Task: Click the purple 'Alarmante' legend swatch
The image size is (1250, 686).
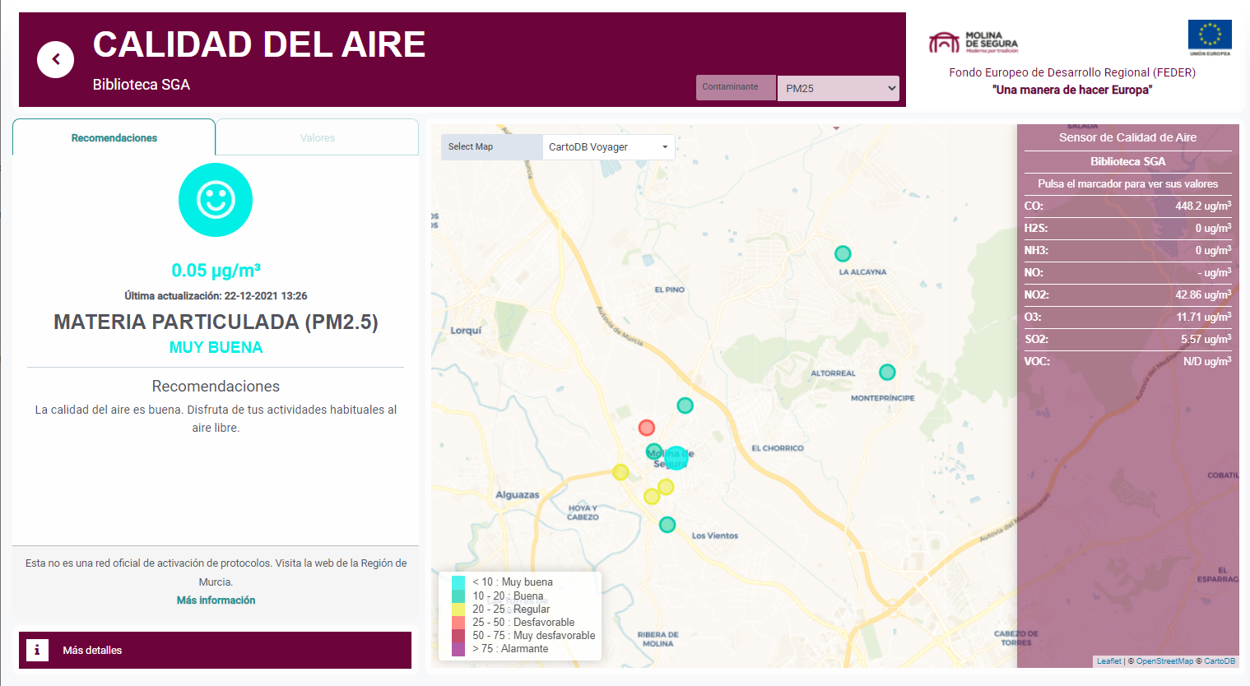Action: tap(458, 649)
